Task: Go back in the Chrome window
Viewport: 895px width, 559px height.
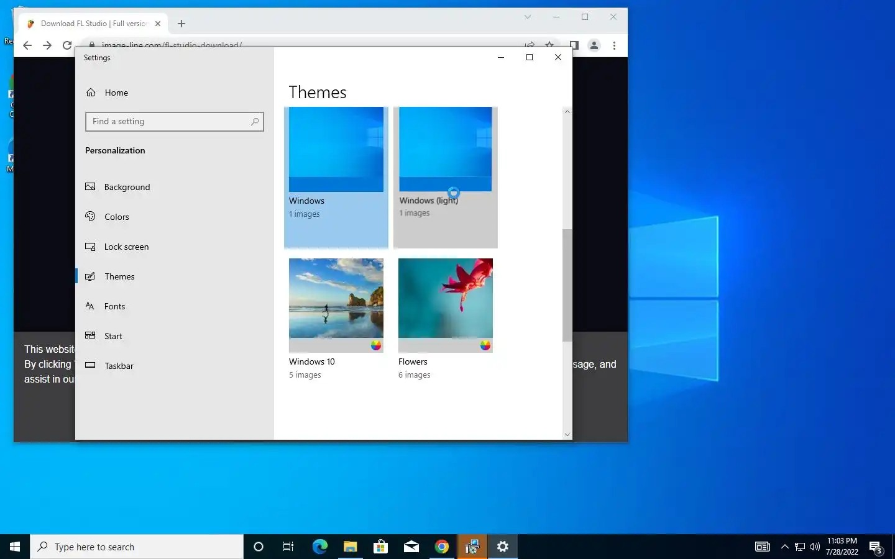Action: click(27, 45)
